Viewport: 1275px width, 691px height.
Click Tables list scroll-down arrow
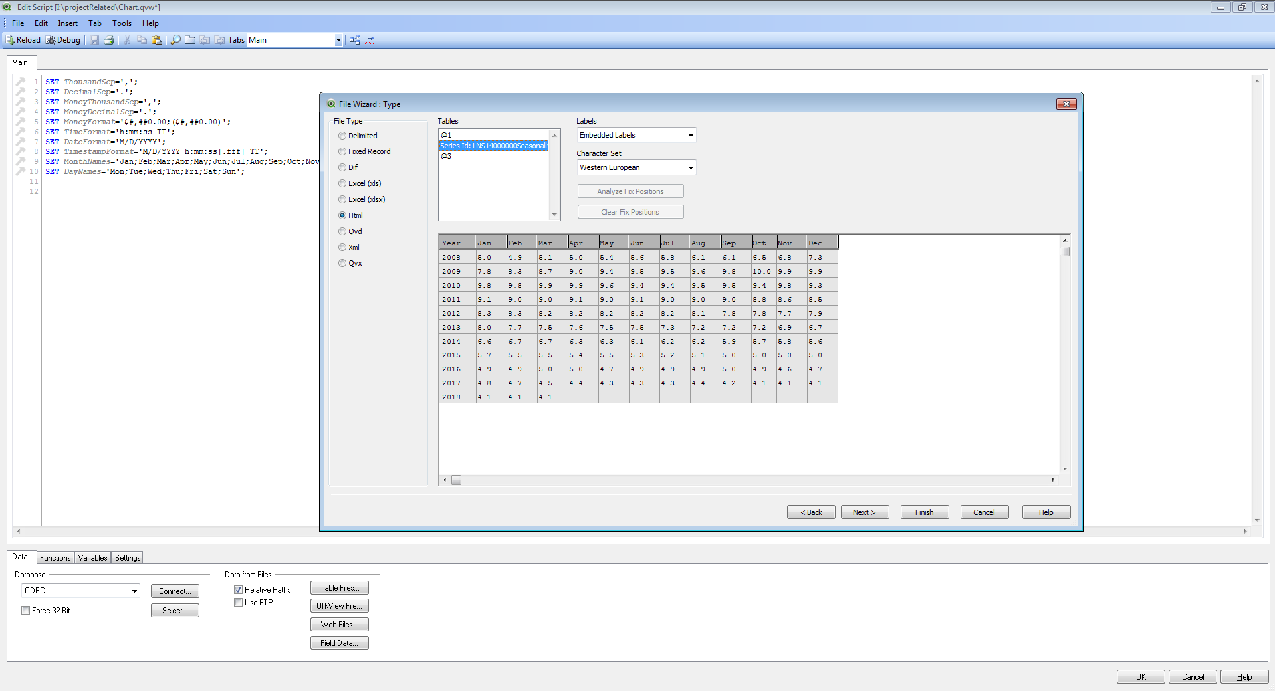tap(554, 215)
